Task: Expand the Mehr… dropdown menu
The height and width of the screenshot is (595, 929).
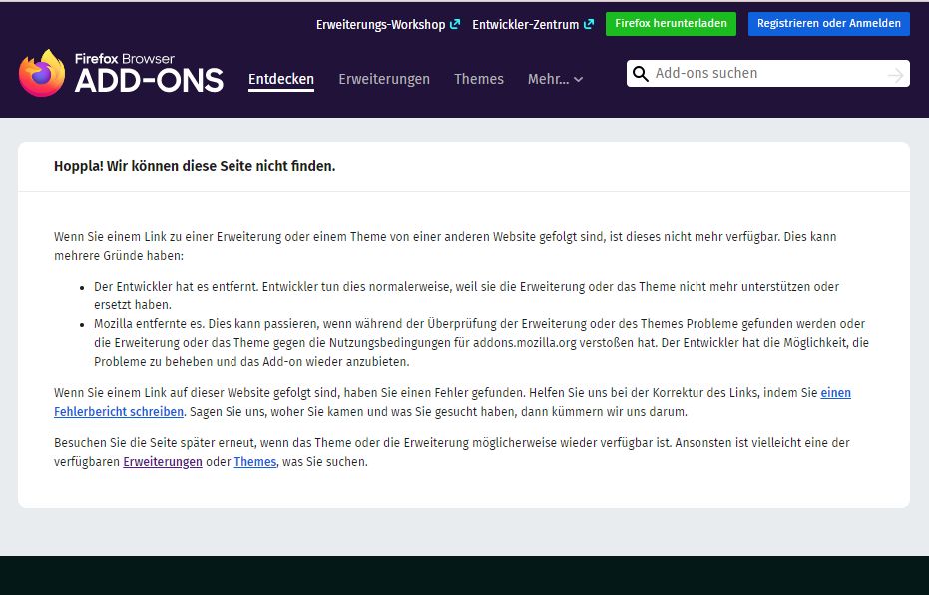Action: (x=555, y=80)
